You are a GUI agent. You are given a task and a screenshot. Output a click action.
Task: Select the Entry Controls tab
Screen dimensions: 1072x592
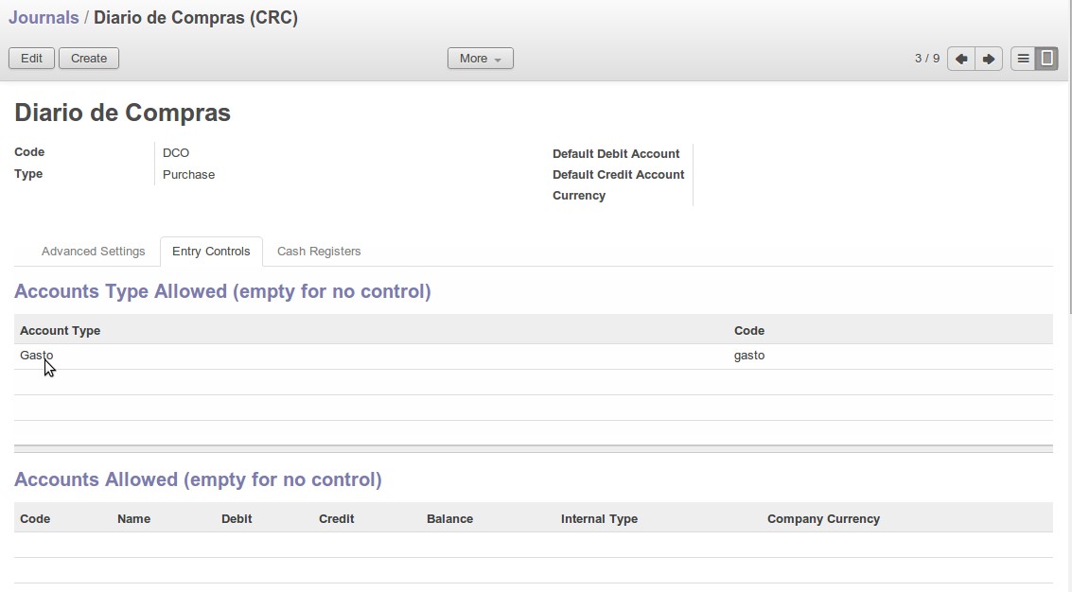pyautogui.click(x=211, y=252)
